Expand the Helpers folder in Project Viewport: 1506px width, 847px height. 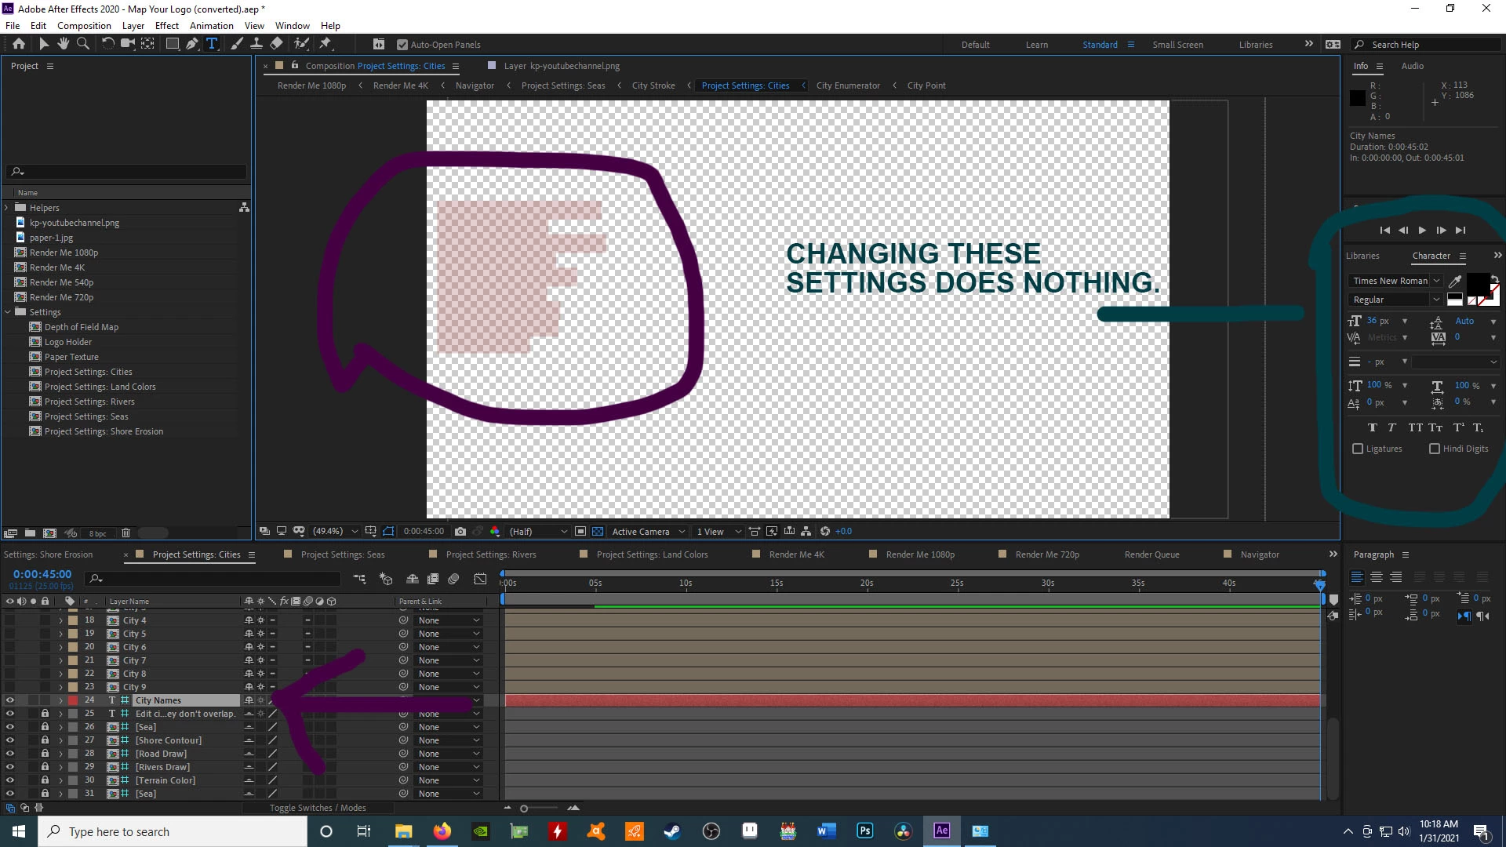7,208
